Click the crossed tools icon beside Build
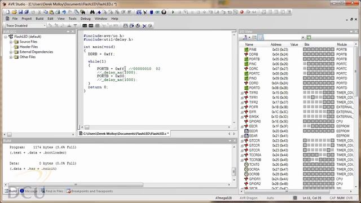Screen dimensions: 361x203 (x=145, y=12)
